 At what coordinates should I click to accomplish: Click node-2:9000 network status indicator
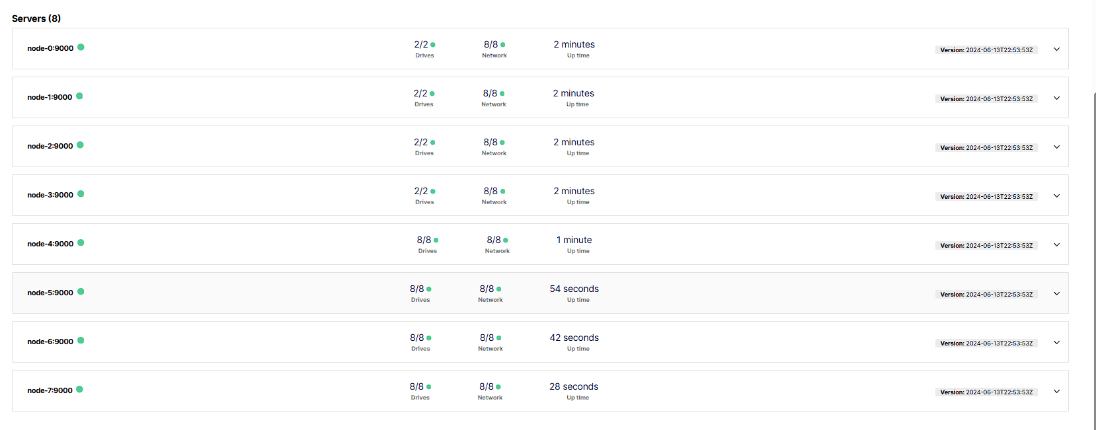(502, 143)
